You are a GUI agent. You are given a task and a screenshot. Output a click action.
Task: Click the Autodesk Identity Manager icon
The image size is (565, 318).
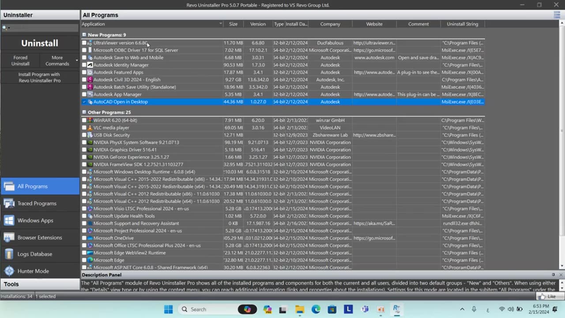coord(90,65)
